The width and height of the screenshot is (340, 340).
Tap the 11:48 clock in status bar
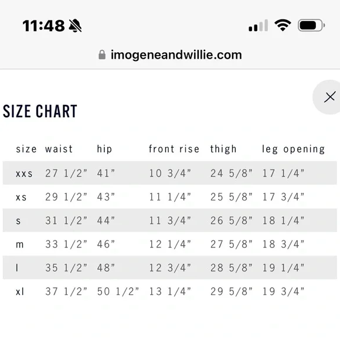click(43, 26)
